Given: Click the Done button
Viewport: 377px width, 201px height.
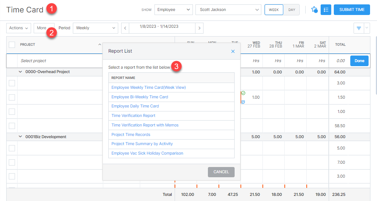Looking at the screenshot, I should tap(359, 61).
